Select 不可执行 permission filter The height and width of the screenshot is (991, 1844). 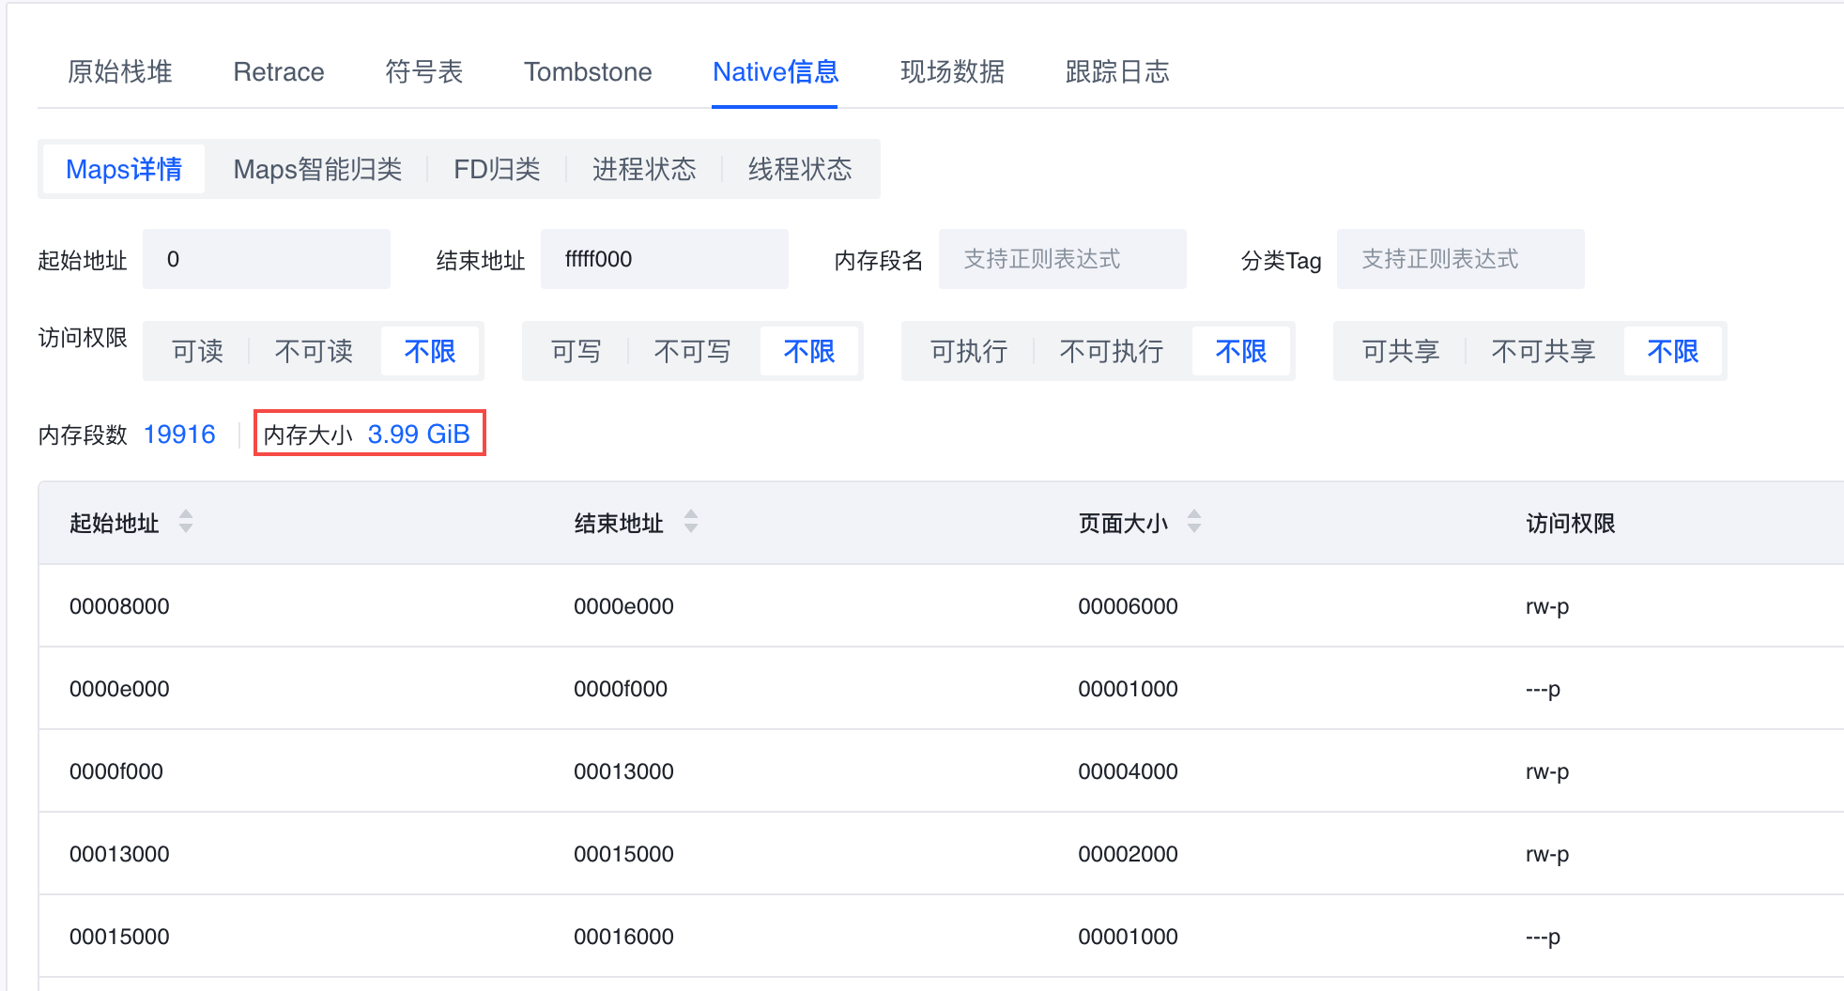pyautogui.click(x=1112, y=351)
